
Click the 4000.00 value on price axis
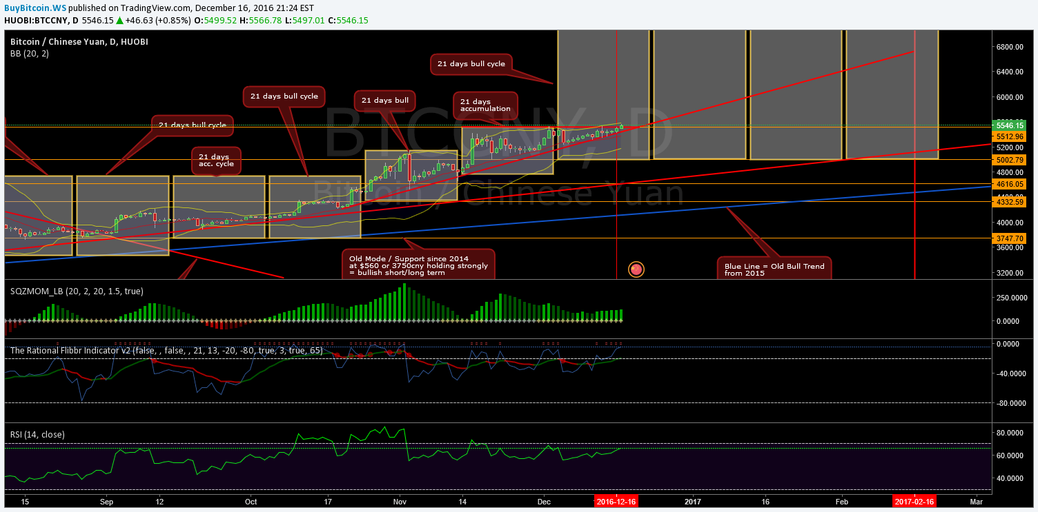coord(1009,223)
